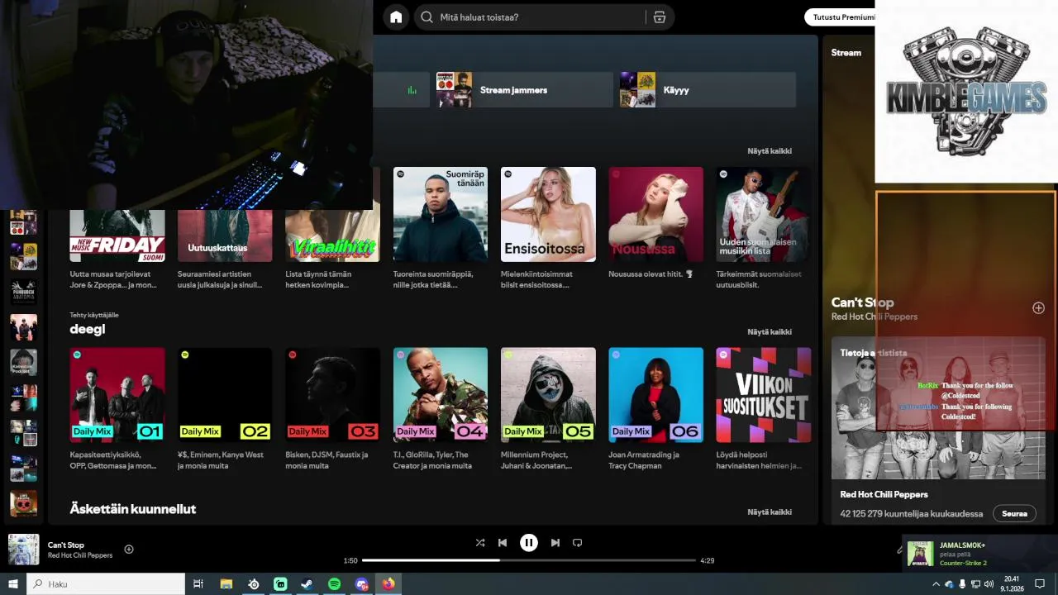Click the microphone tray icon
The width and height of the screenshot is (1058, 595).
point(962,583)
